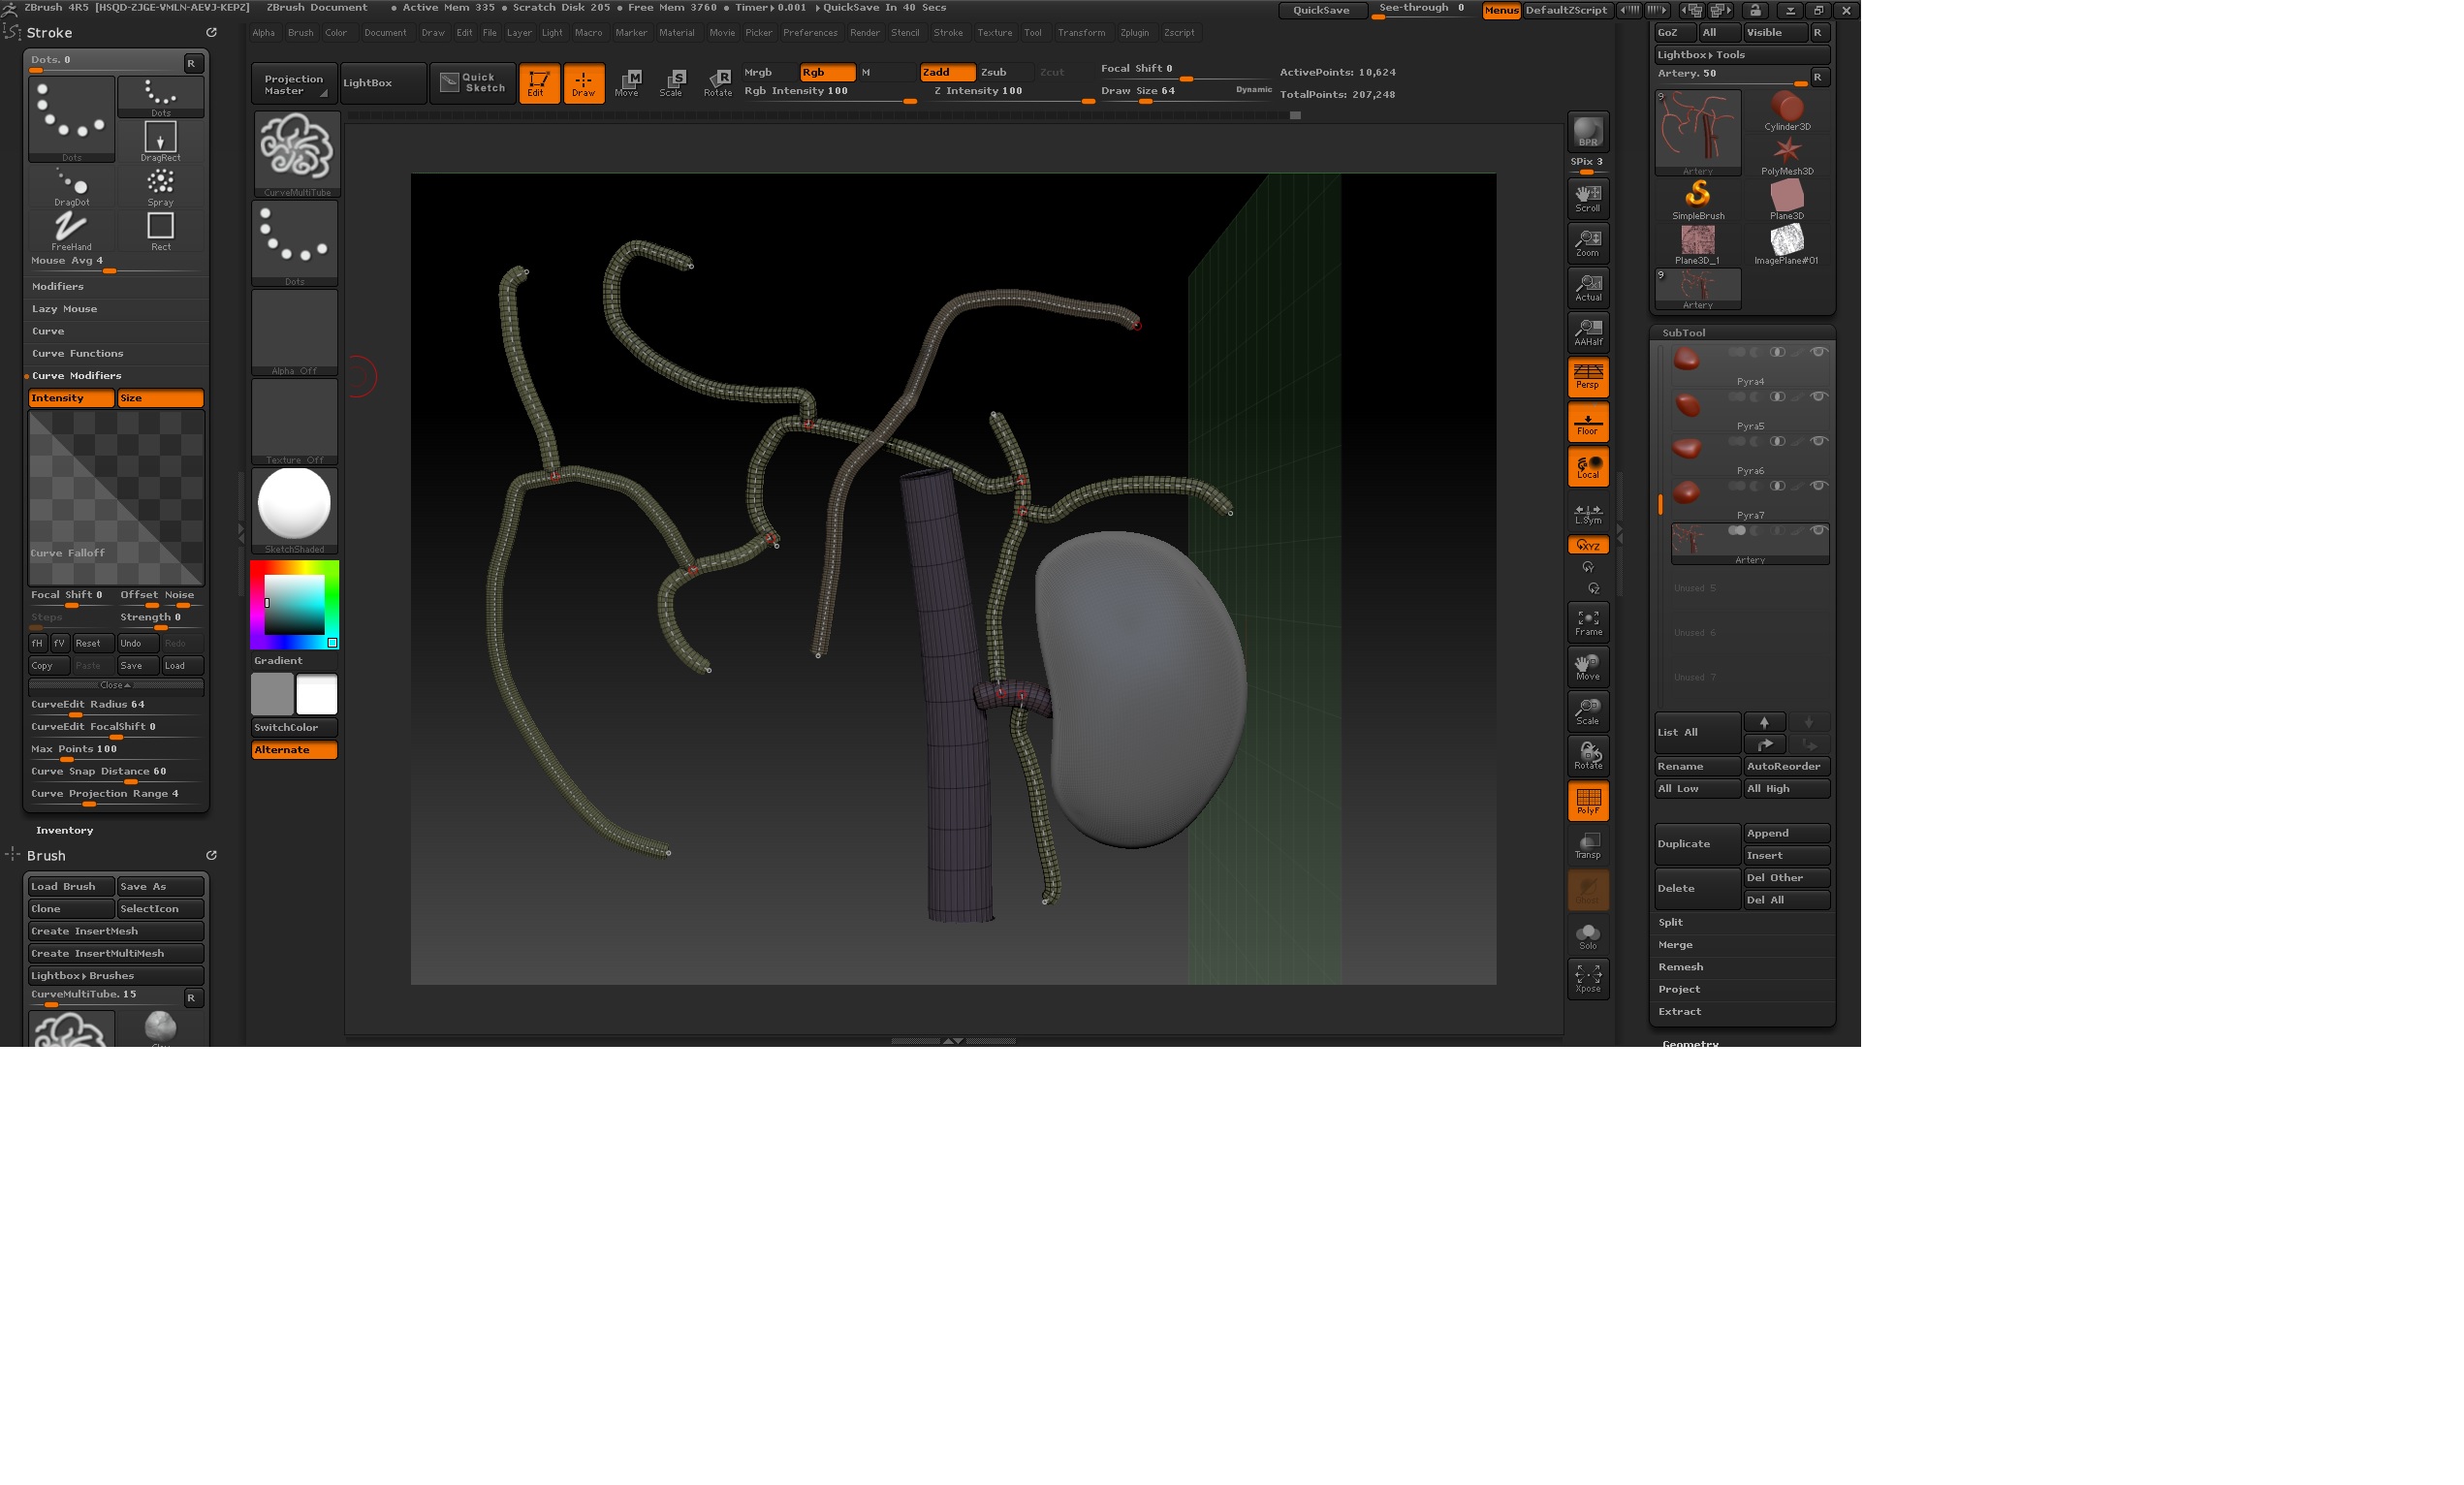This screenshot has height=1485, width=2464.
Task: Pick a color from the Gradient color picker
Action: (x=293, y=605)
